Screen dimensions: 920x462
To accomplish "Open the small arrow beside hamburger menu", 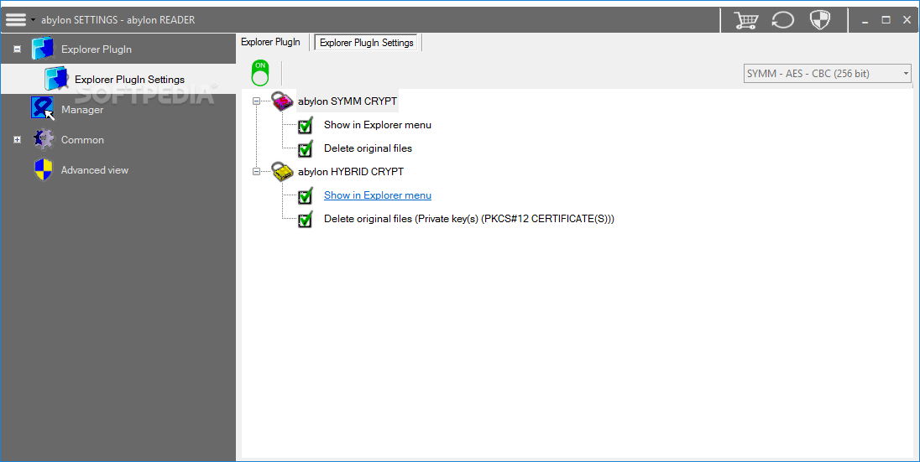I will [x=33, y=19].
